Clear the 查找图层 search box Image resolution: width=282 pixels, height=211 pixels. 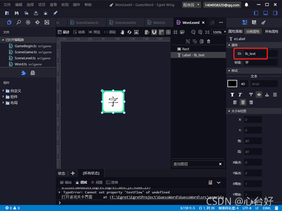220,164
